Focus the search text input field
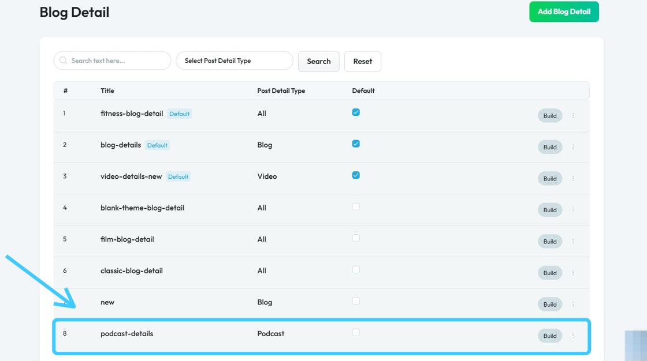This screenshot has height=361, width=647. coord(117,61)
